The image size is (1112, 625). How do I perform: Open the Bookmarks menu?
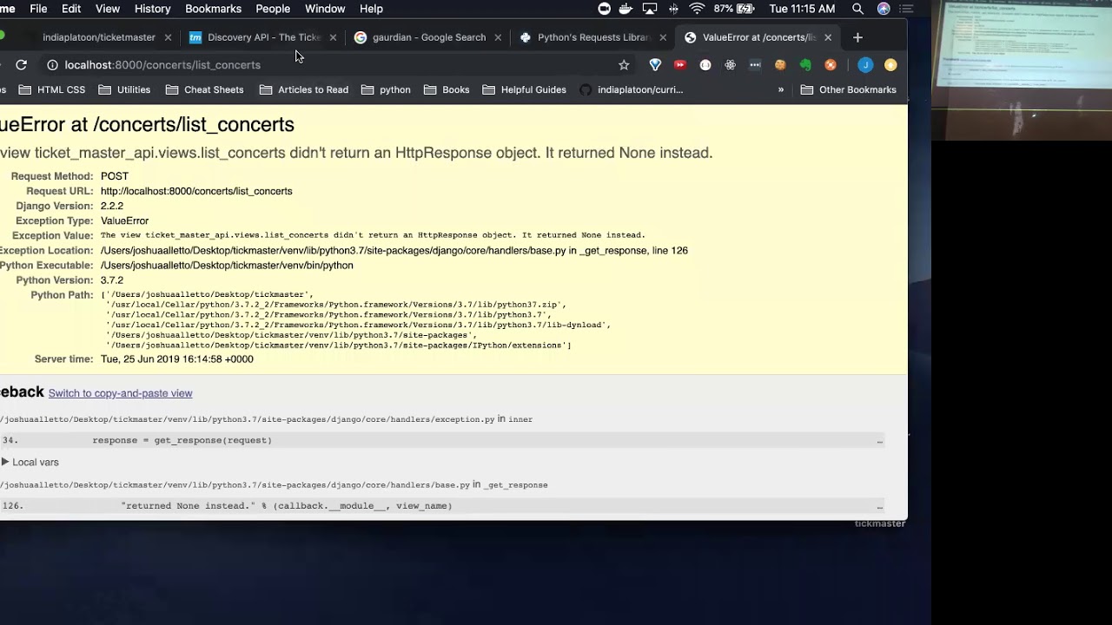pos(213,9)
